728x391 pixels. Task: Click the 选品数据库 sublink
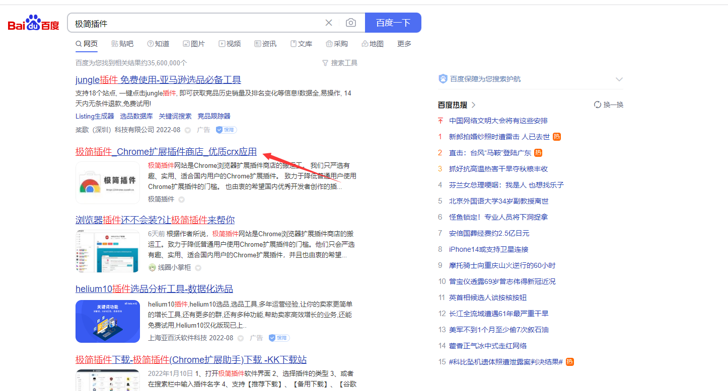coord(136,116)
